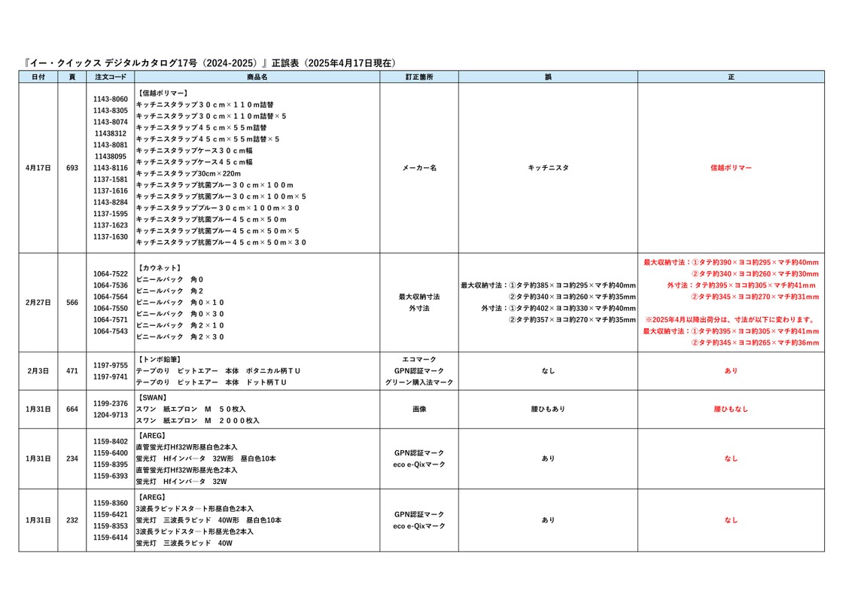The height and width of the screenshot is (612, 864).
Task: Select the テープのり ボタニカル柄ＴＵ product line
Action: tap(218, 371)
